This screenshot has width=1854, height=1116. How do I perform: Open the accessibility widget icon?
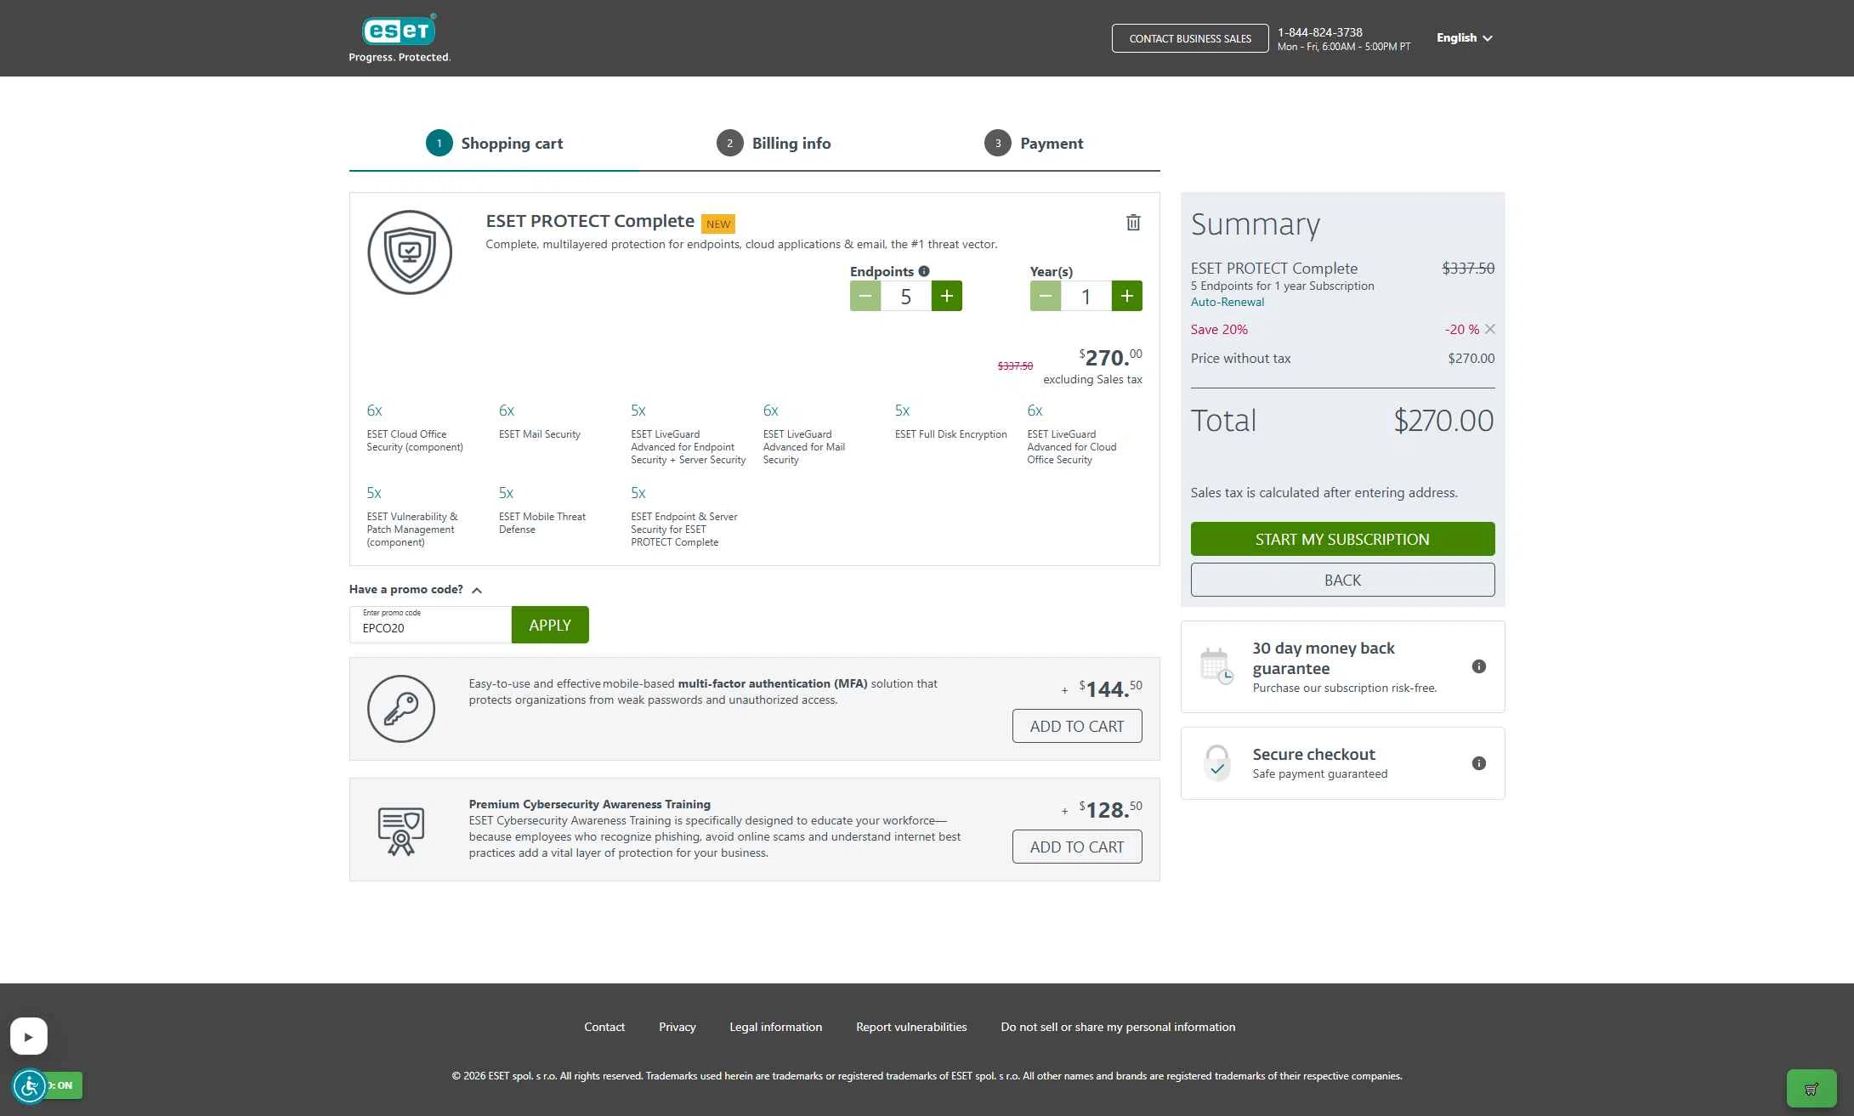[x=30, y=1085]
